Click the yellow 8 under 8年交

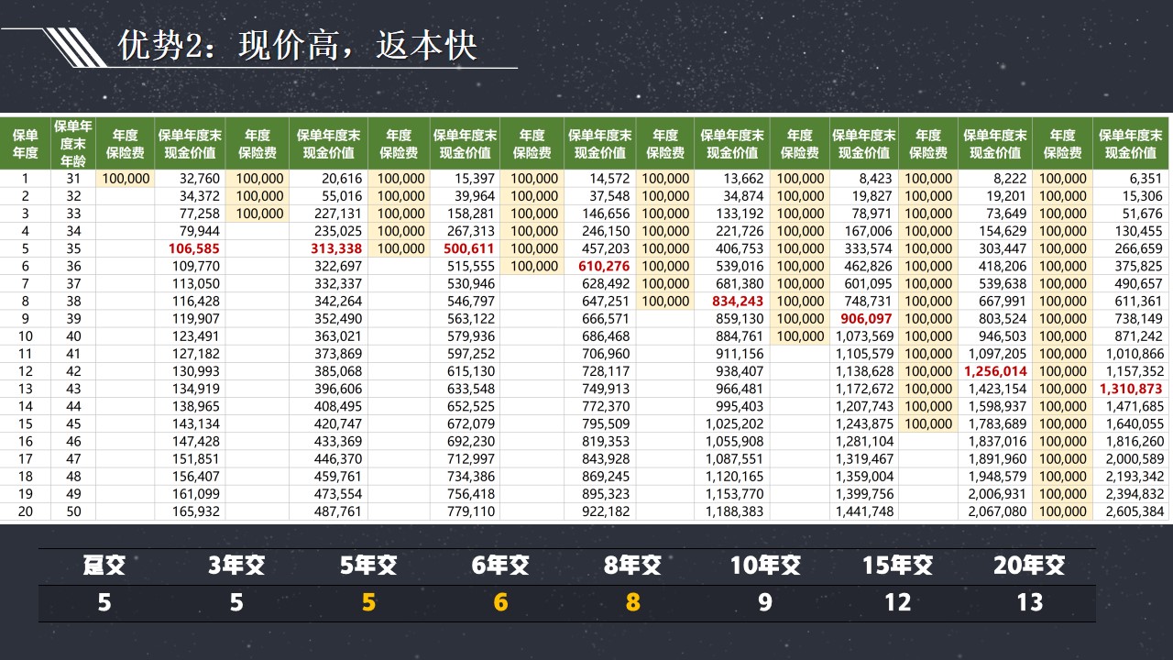click(x=632, y=602)
